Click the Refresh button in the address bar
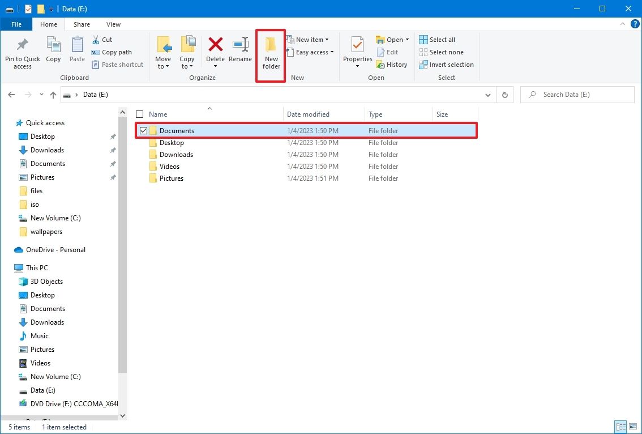Viewport: 642px width, 434px height. point(504,95)
